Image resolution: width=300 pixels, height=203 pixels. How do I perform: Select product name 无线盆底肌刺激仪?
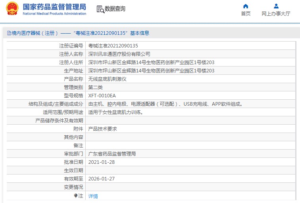[107, 79]
